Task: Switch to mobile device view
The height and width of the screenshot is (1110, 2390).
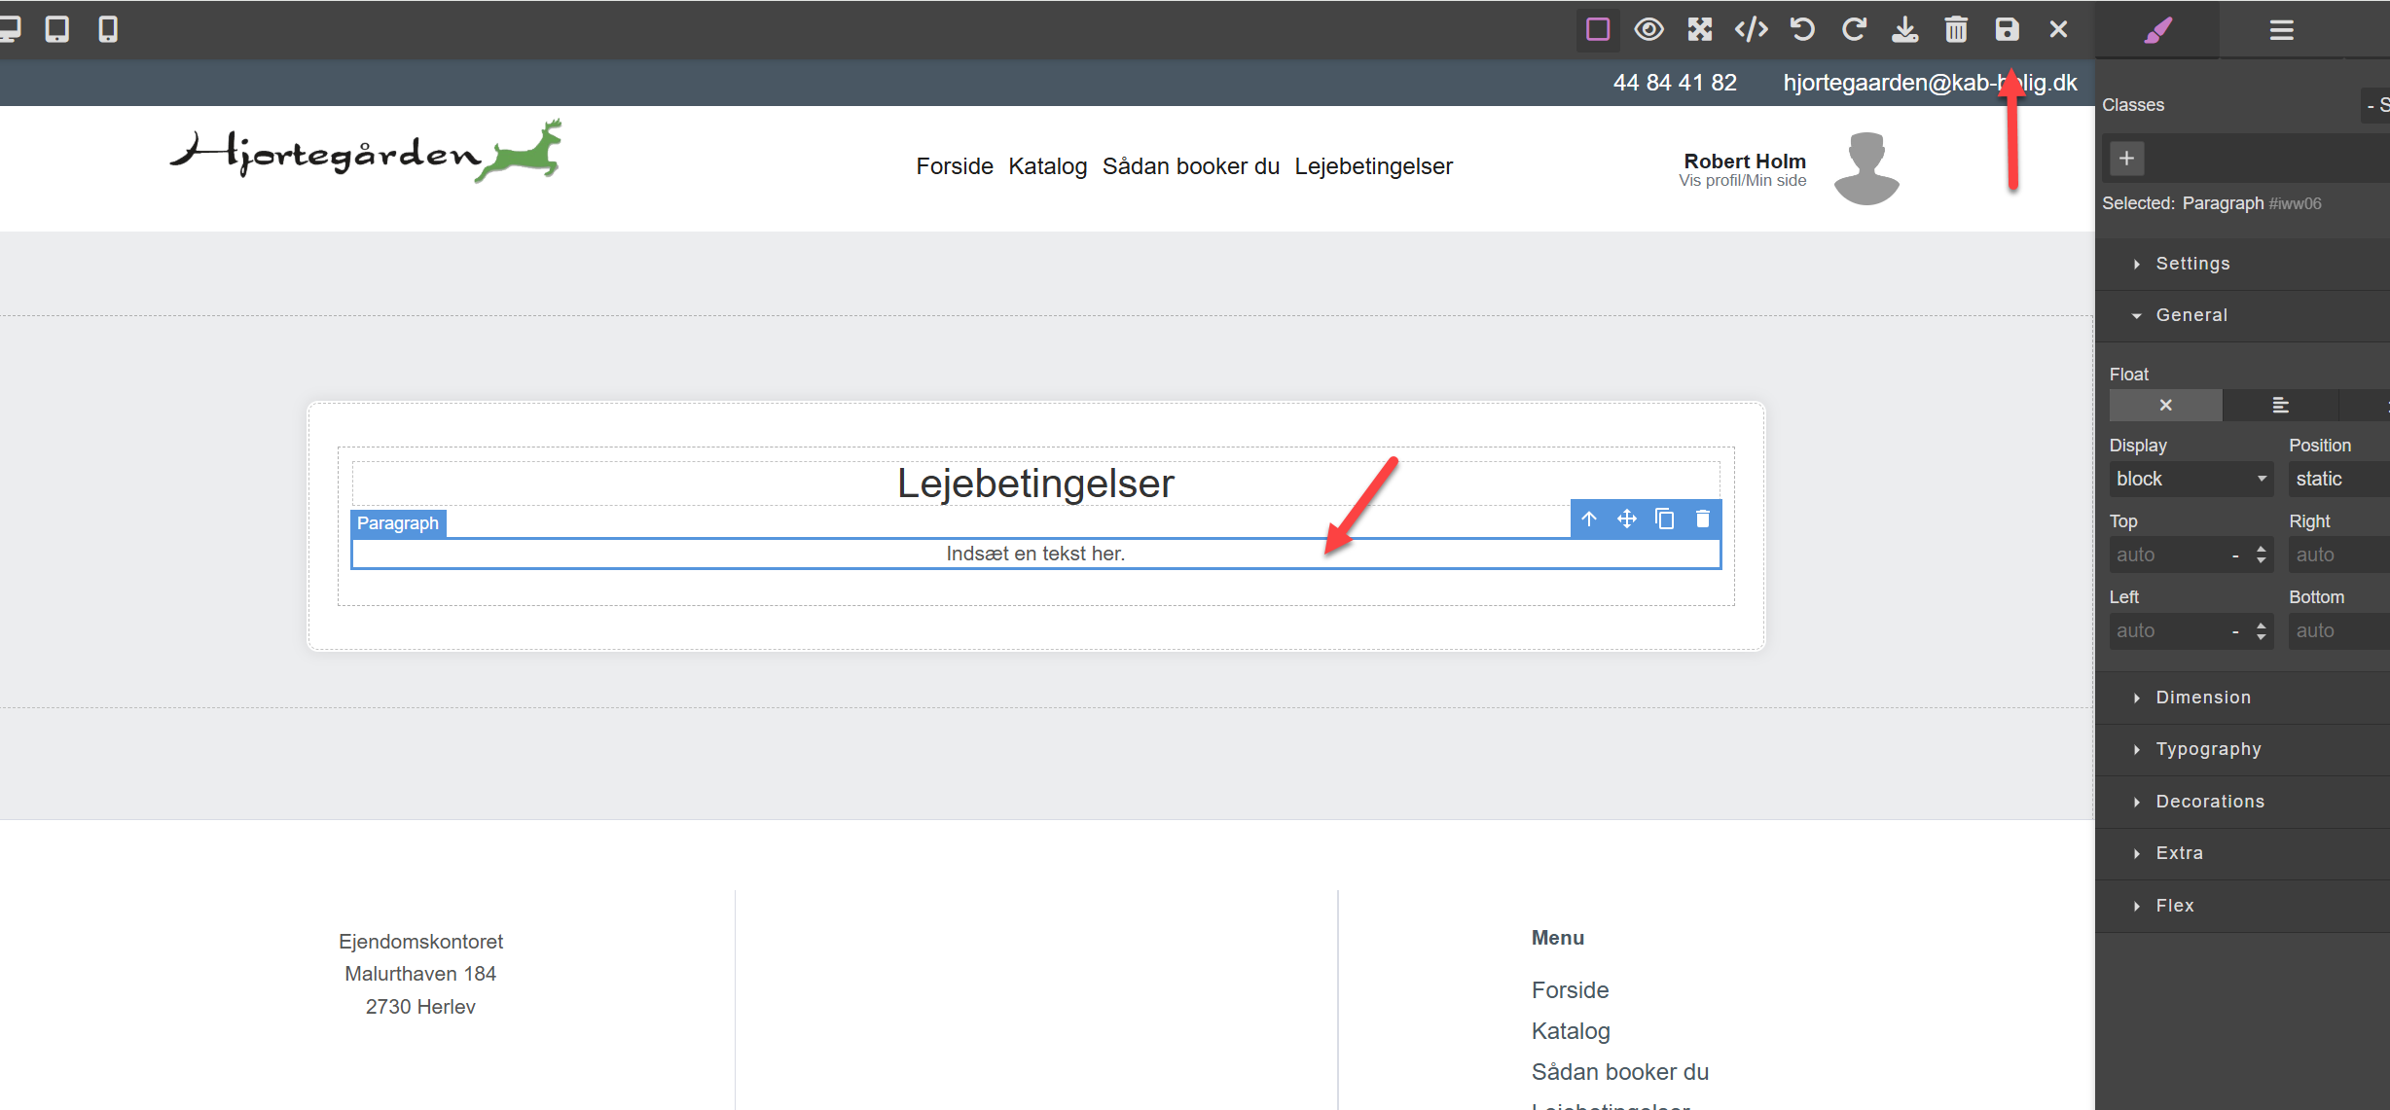Action: pos(108,29)
